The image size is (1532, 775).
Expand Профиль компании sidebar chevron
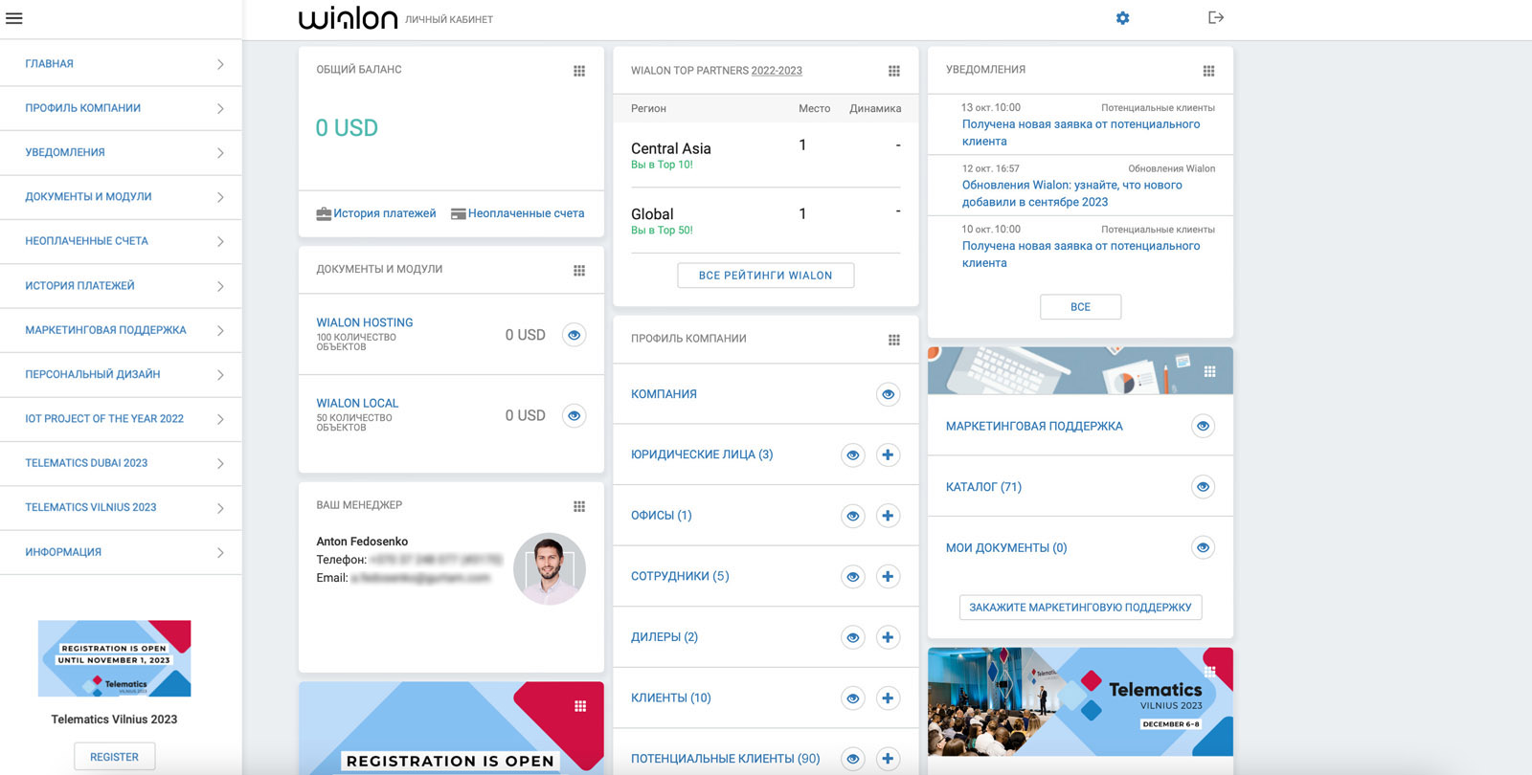point(220,109)
